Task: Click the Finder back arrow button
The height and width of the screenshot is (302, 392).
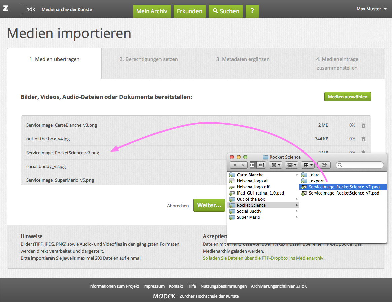Action: click(x=235, y=165)
